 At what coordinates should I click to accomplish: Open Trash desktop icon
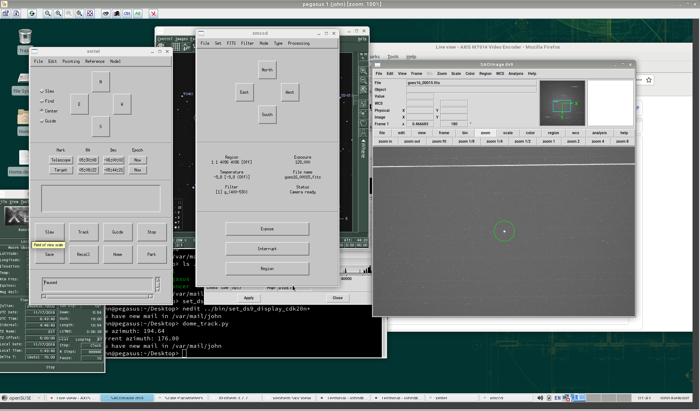pos(25,37)
